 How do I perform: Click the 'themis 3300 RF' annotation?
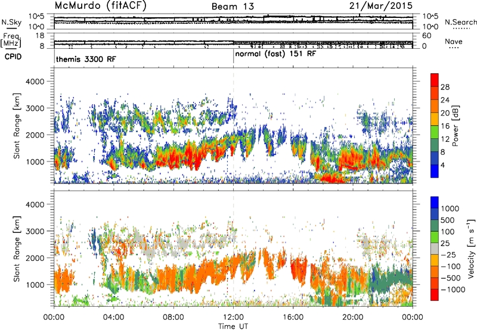click(x=86, y=59)
